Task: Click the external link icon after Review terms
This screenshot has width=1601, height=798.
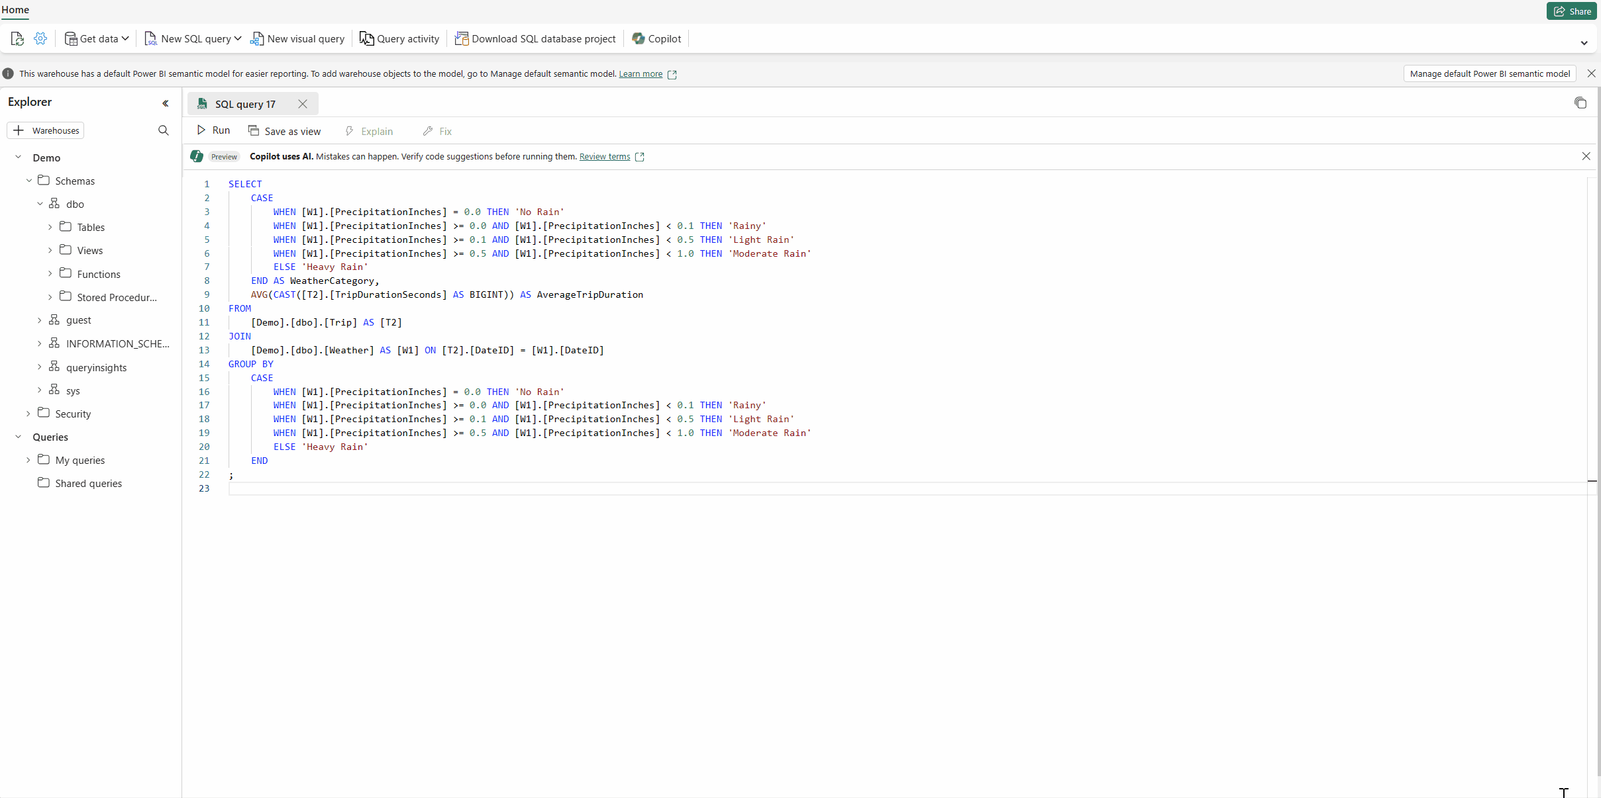Action: [x=639, y=157]
